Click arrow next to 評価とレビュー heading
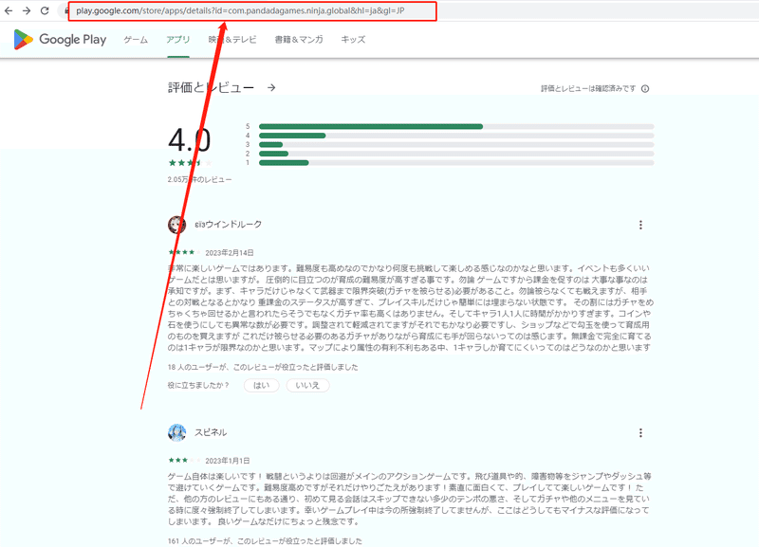Viewport: 759px width, 547px height. pos(271,87)
